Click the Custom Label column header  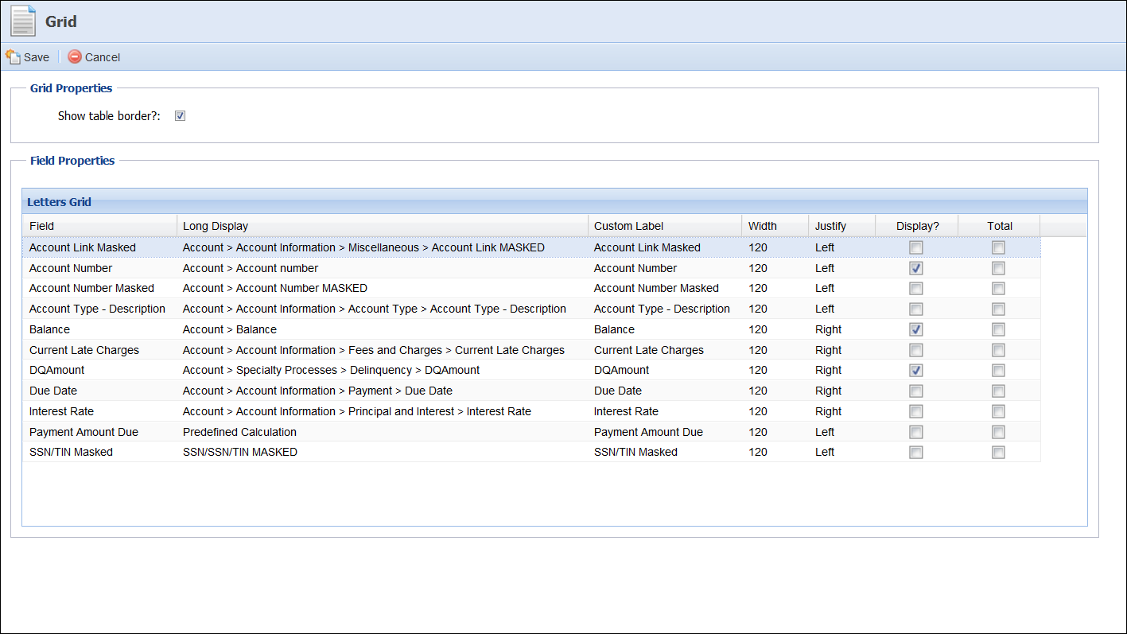(664, 226)
